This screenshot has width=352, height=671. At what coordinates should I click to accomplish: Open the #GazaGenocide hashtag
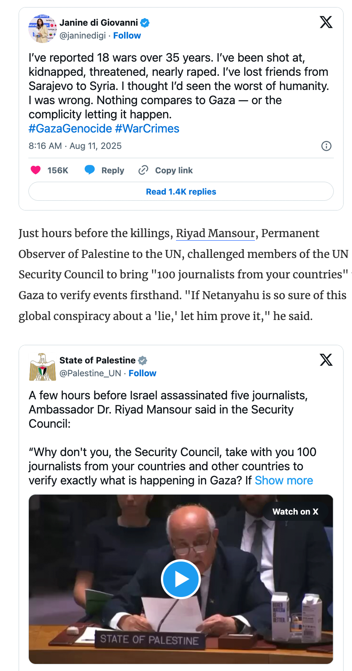pyautogui.click(x=70, y=129)
